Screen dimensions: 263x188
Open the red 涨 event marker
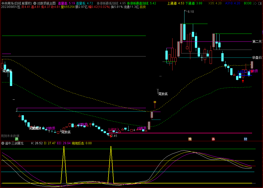point(213,139)
